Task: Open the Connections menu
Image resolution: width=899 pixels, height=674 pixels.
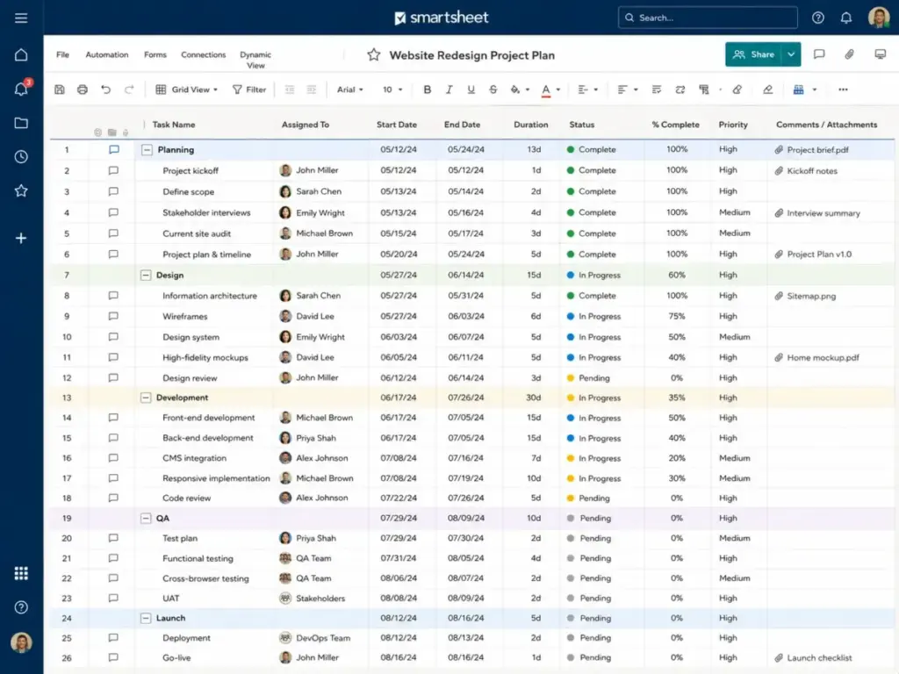Action: tap(204, 54)
